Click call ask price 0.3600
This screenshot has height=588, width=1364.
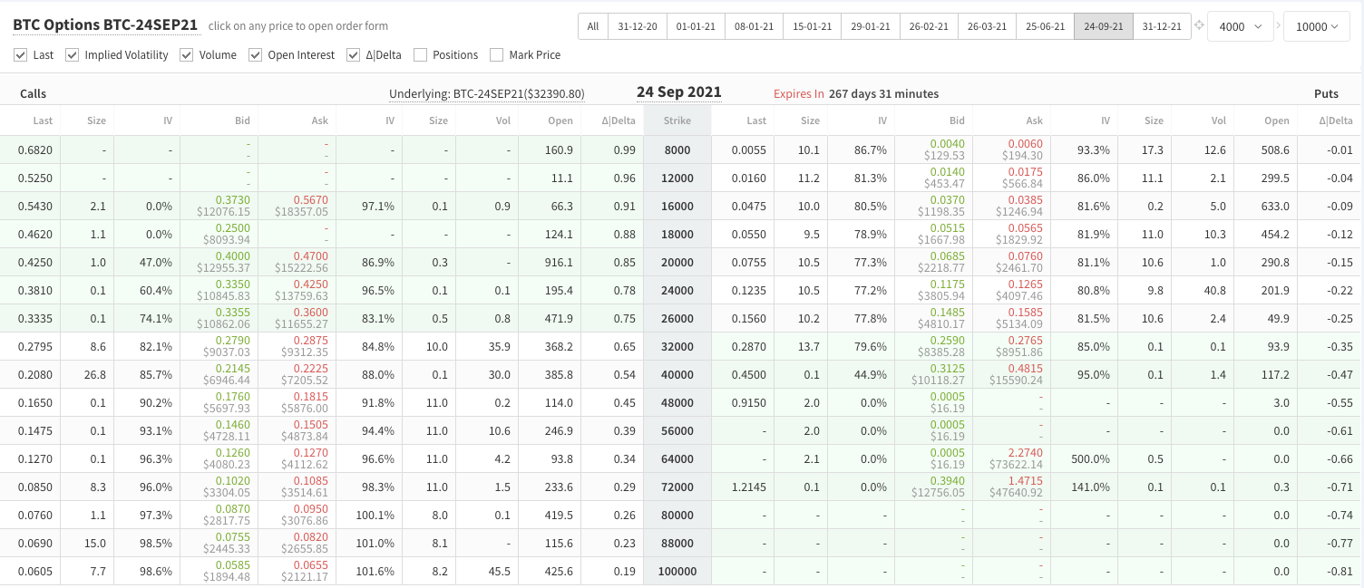310,313
